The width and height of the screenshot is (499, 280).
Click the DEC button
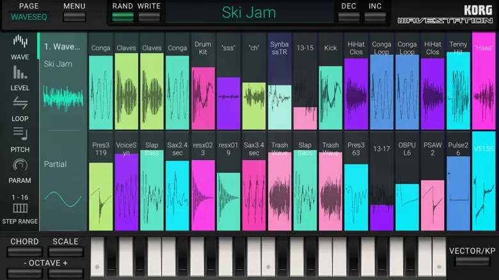[x=349, y=17]
